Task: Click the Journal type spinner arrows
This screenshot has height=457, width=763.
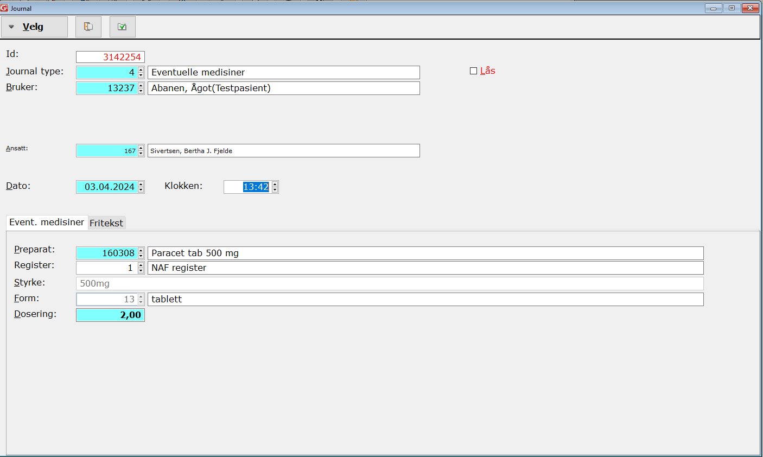Action: pos(141,72)
